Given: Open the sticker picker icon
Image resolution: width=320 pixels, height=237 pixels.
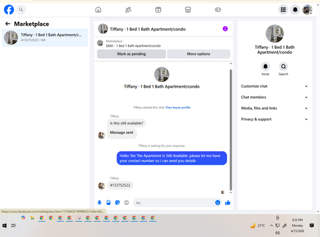Looking at the screenshot, I should [117, 202].
